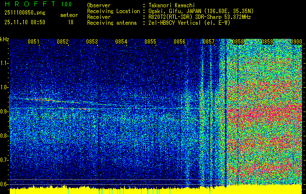Click the meteor label
Viewport: 306px width, 194px height.
tap(69, 15)
